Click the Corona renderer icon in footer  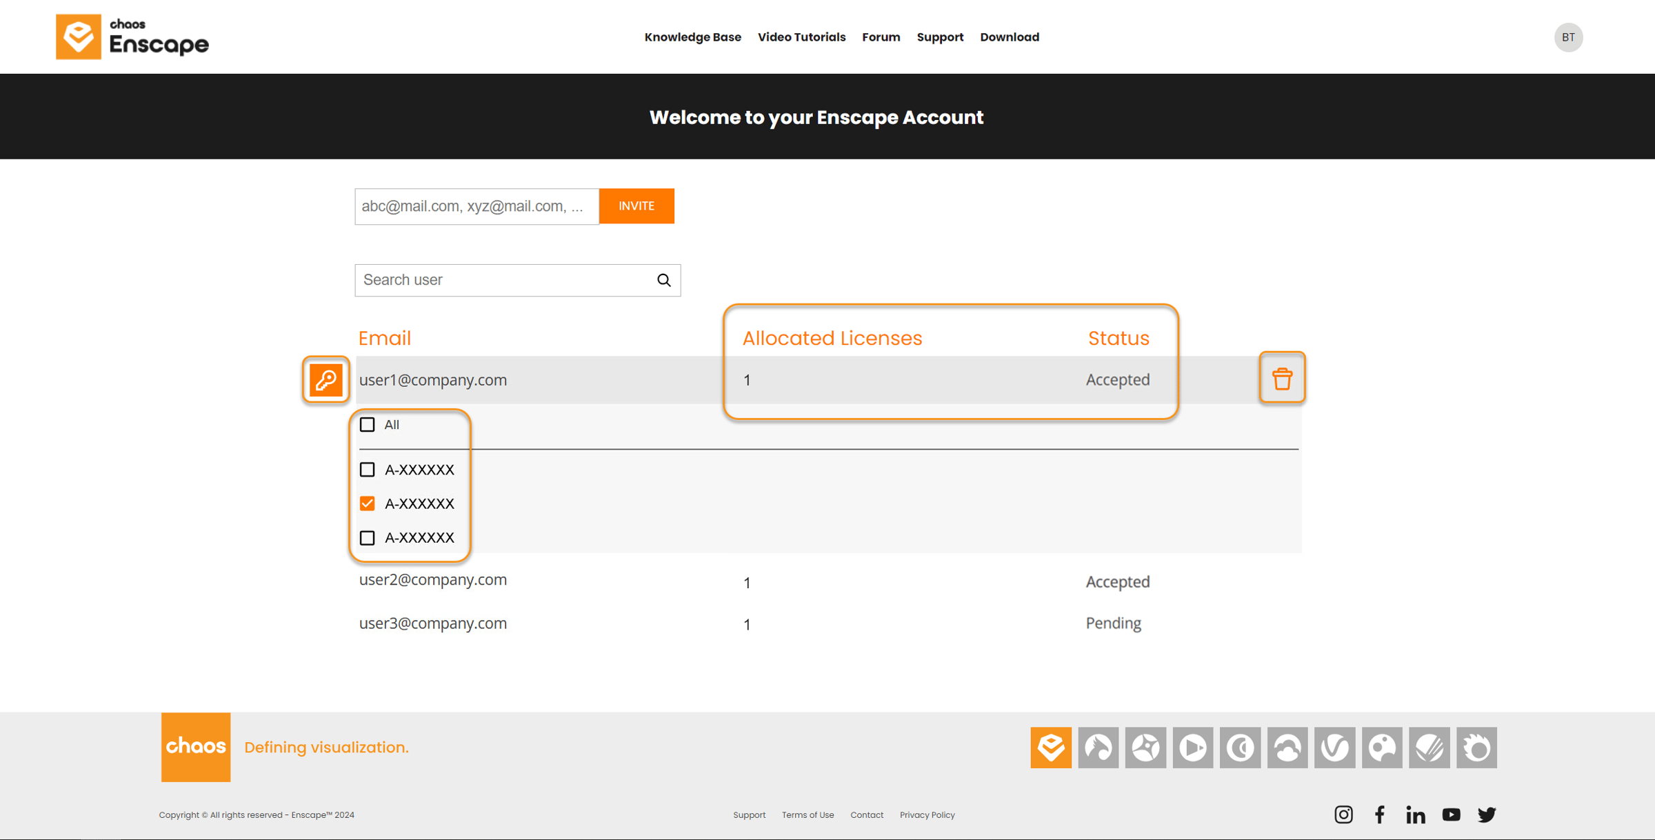(x=1241, y=747)
